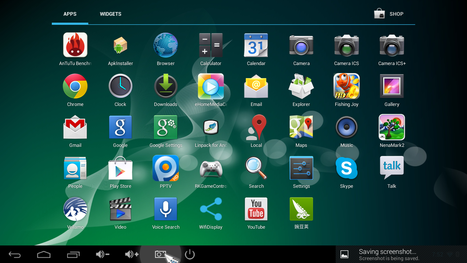This screenshot has height=263, width=467.
Task: Open the Browser app
Action: coord(166,45)
